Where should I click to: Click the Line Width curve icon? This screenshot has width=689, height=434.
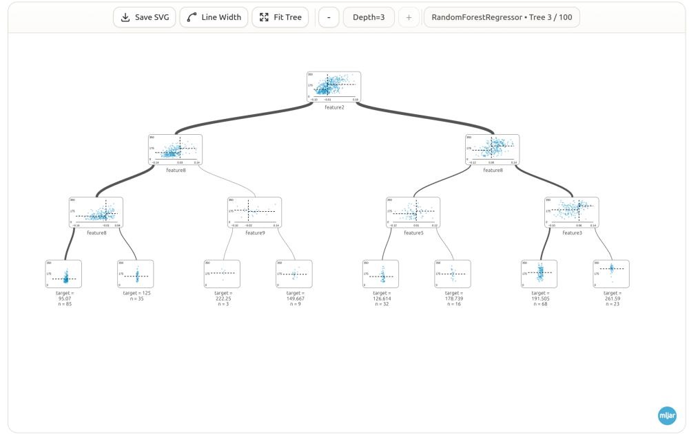pos(192,17)
